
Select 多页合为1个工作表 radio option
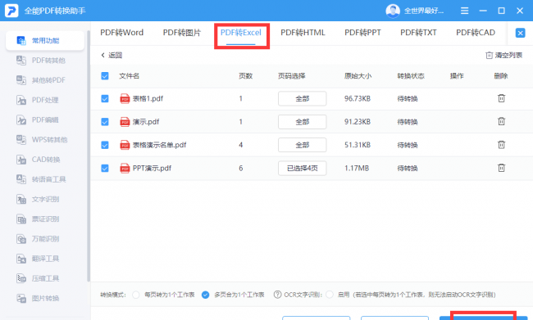[x=205, y=295]
